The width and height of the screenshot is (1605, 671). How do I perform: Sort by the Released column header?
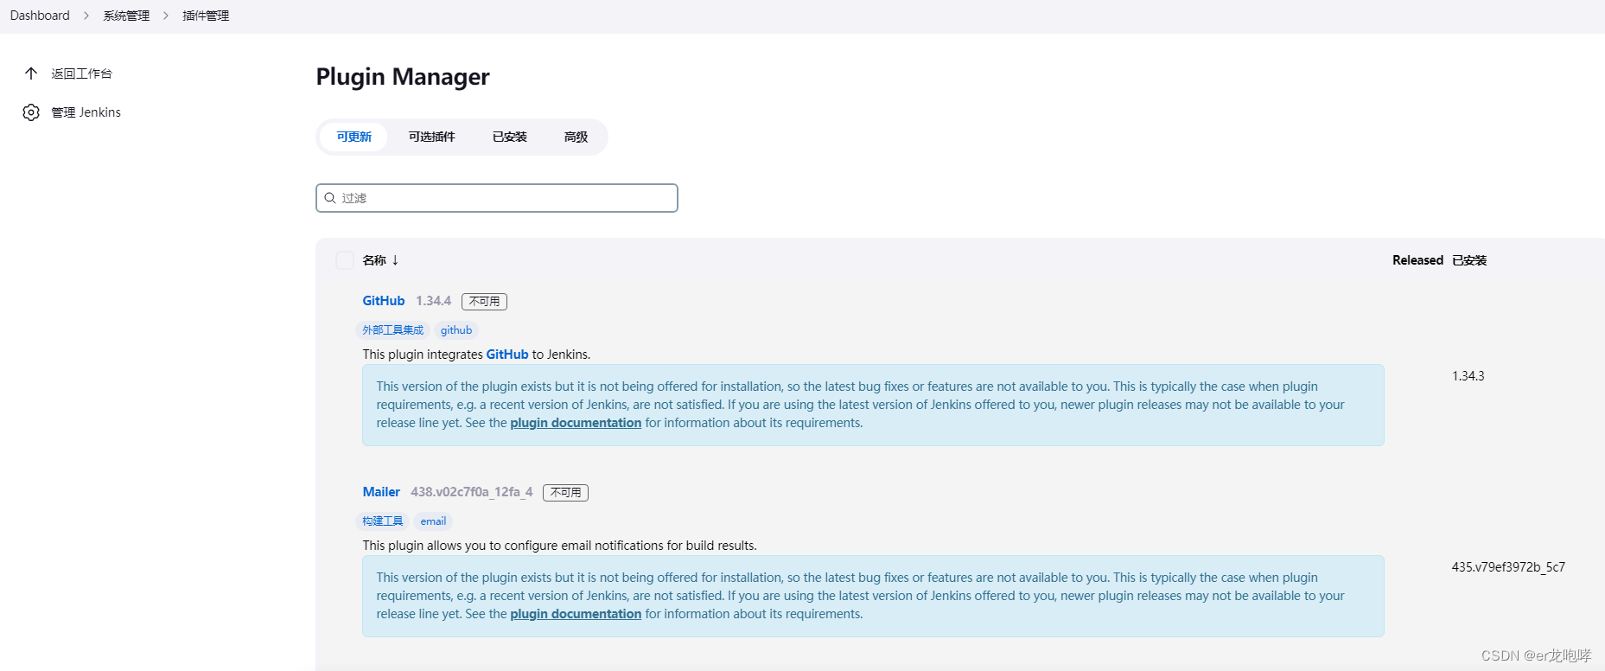click(1417, 260)
